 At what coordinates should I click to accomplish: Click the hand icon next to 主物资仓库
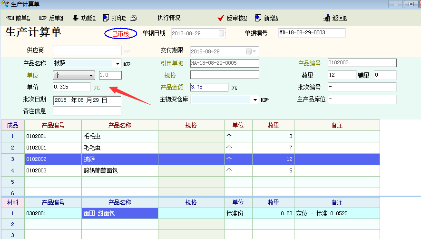(x=265, y=100)
